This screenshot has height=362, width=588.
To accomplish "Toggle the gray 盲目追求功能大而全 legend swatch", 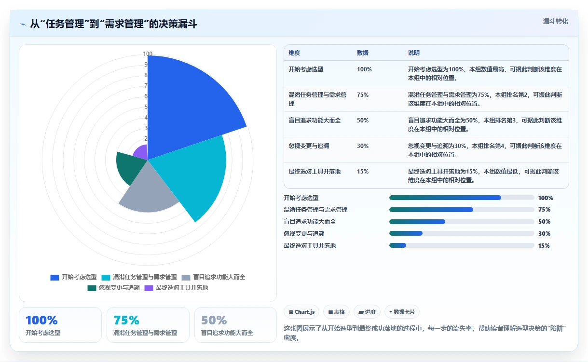I will coord(186,277).
